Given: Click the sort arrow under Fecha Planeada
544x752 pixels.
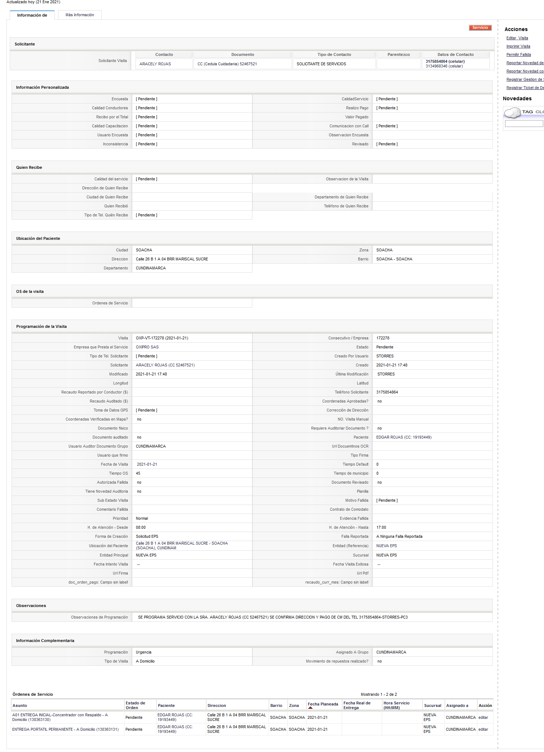Looking at the screenshot, I should coord(310,708).
